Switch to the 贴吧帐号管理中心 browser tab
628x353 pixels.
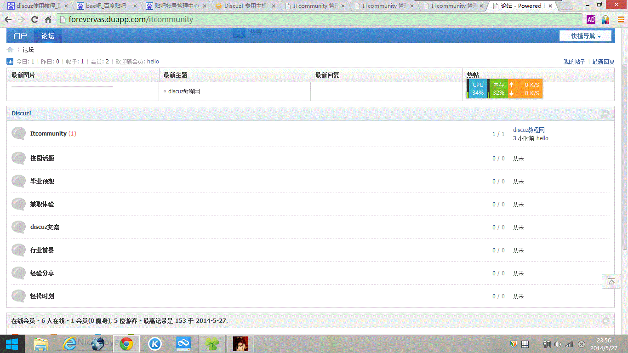(x=176, y=6)
